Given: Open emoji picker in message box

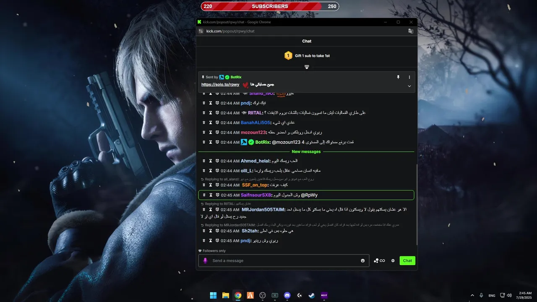Looking at the screenshot, I should coord(363,260).
